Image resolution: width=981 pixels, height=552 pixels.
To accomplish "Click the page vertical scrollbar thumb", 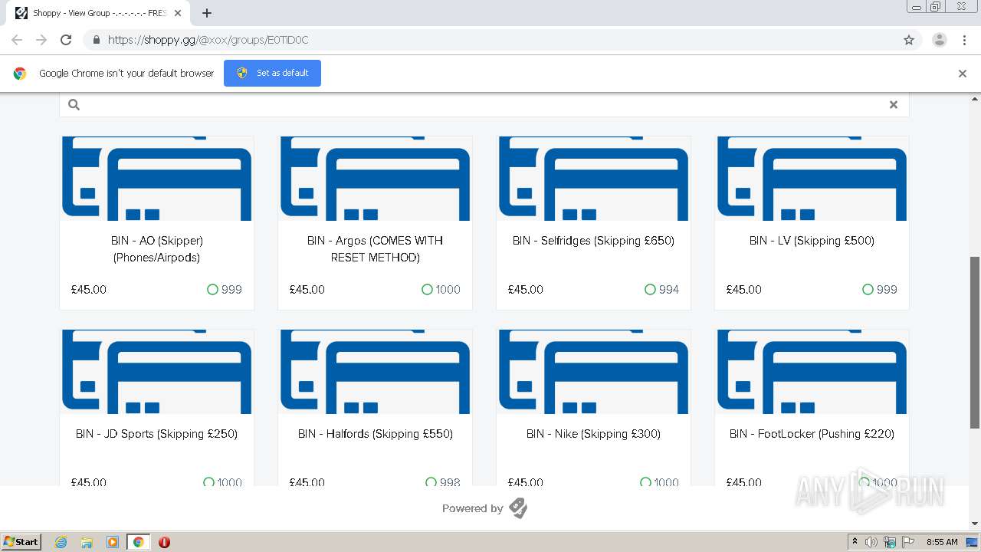I will (x=975, y=343).
